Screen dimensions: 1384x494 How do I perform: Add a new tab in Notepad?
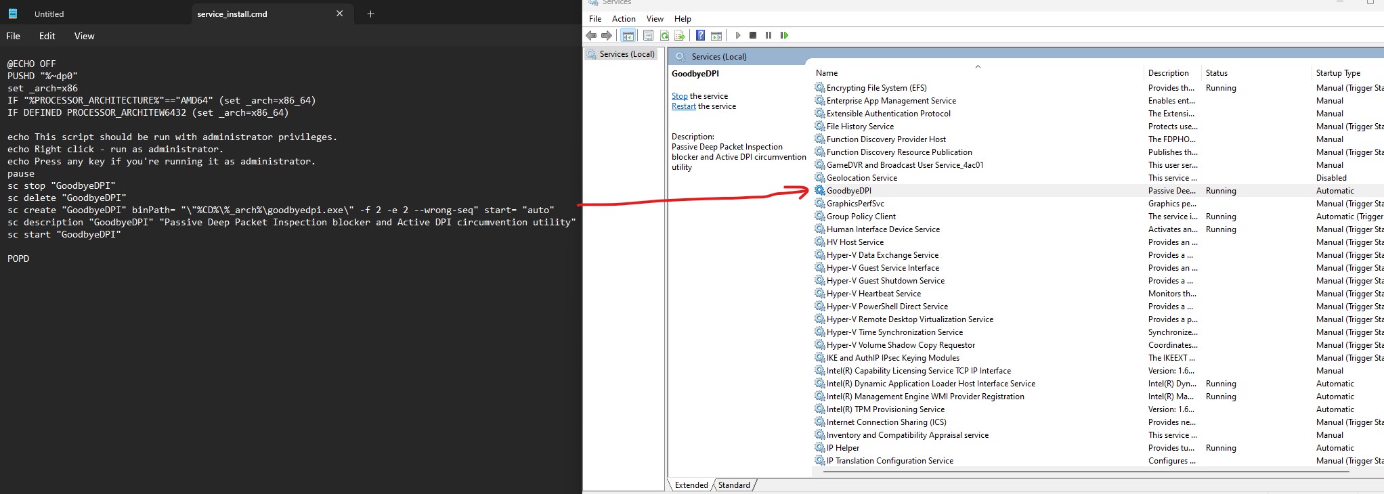(370, 14)
